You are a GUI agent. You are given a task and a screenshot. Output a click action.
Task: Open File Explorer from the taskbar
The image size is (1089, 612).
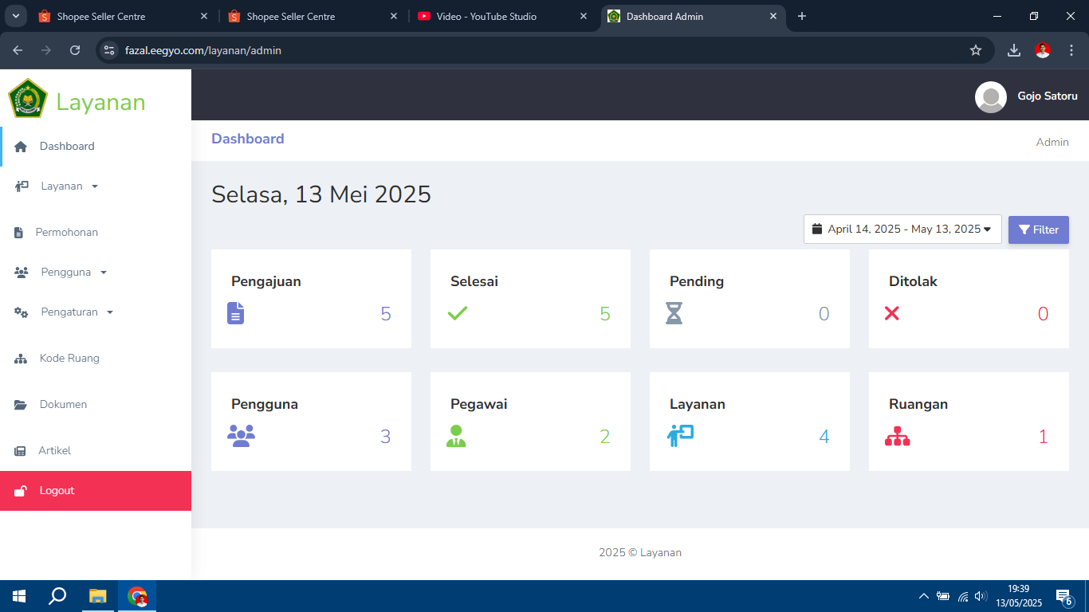[x=97, y=596]
